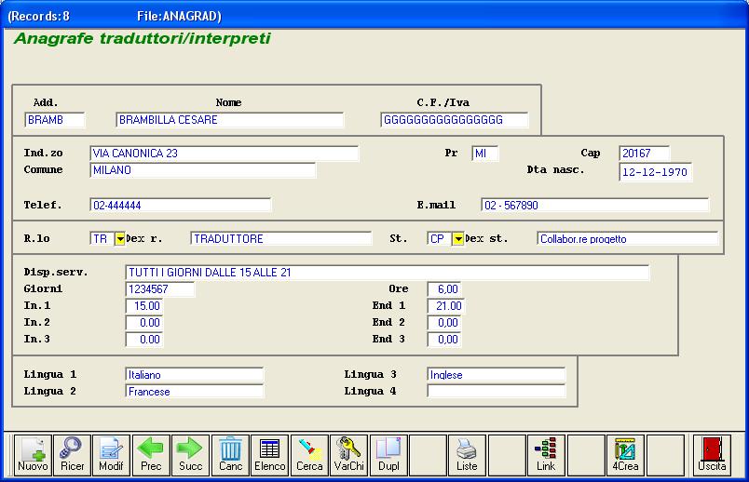
Task: Click the Dex r. field TRADUTTORE
Action: coord(281,238)
